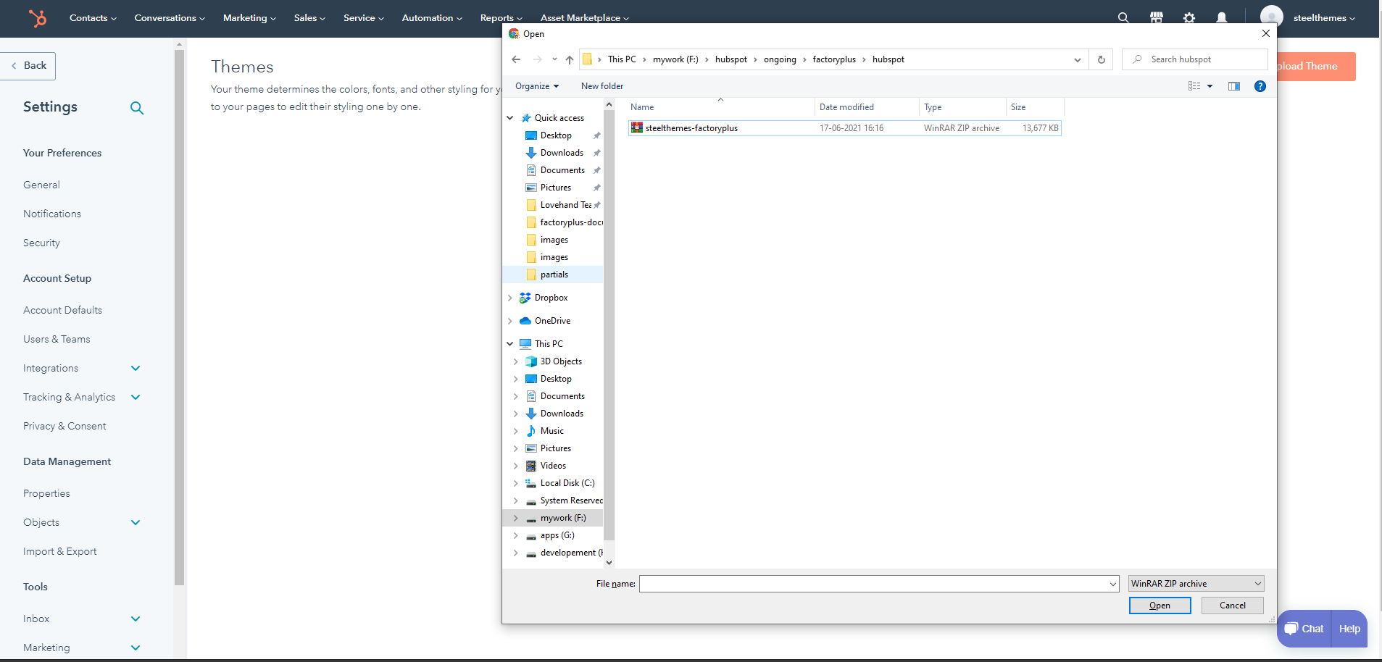This screenshot has height=662, width=1382.
Task: Select the steelthemes-factoryplus zip file
Action: 691,128
